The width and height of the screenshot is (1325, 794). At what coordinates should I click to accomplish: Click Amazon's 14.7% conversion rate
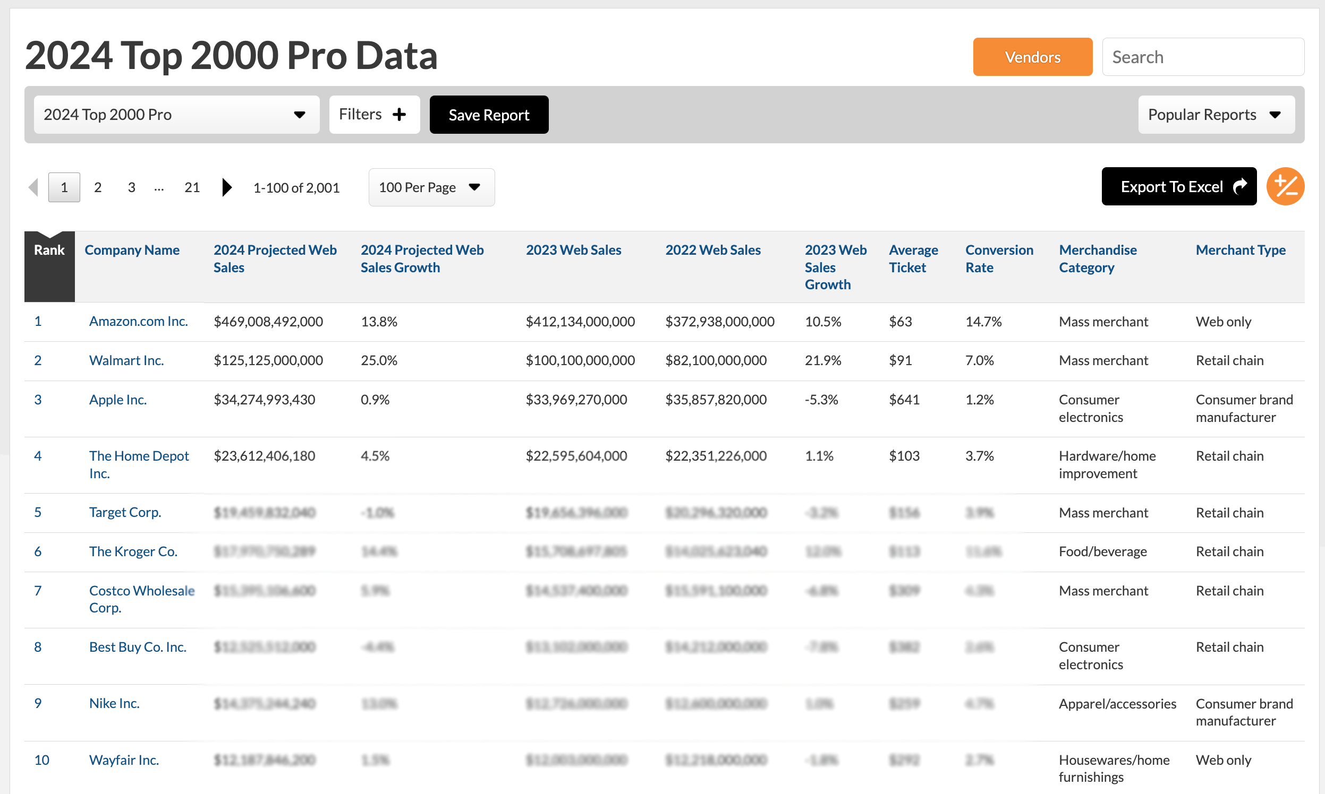coord(983,321)
